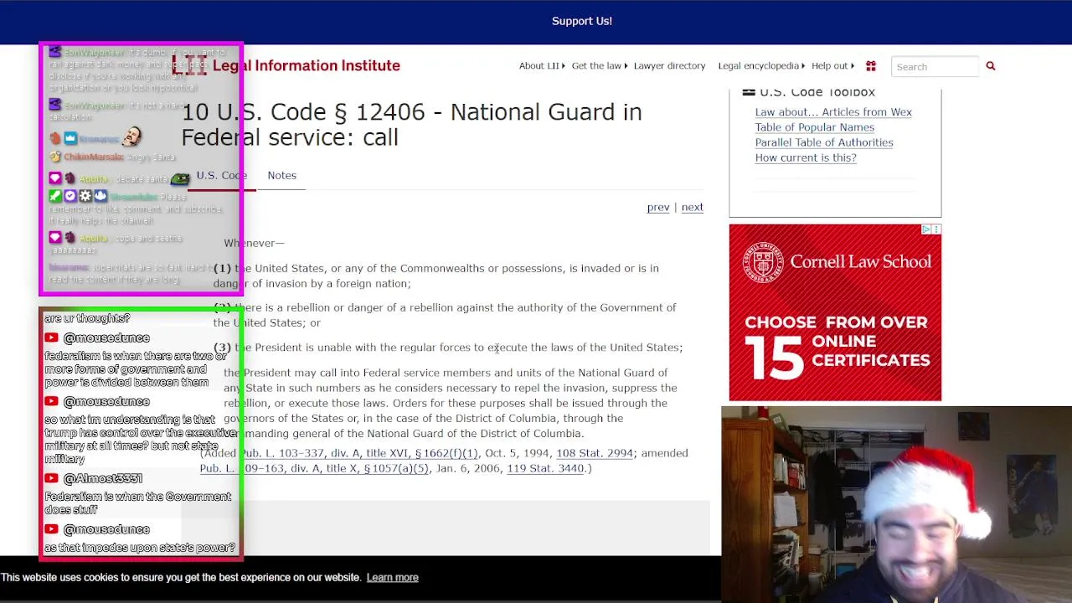Image resolution: width=1072 pixels, height=603 pixels.
Task: Click the @Almost3331 chat username
Action: coord(103,478)
